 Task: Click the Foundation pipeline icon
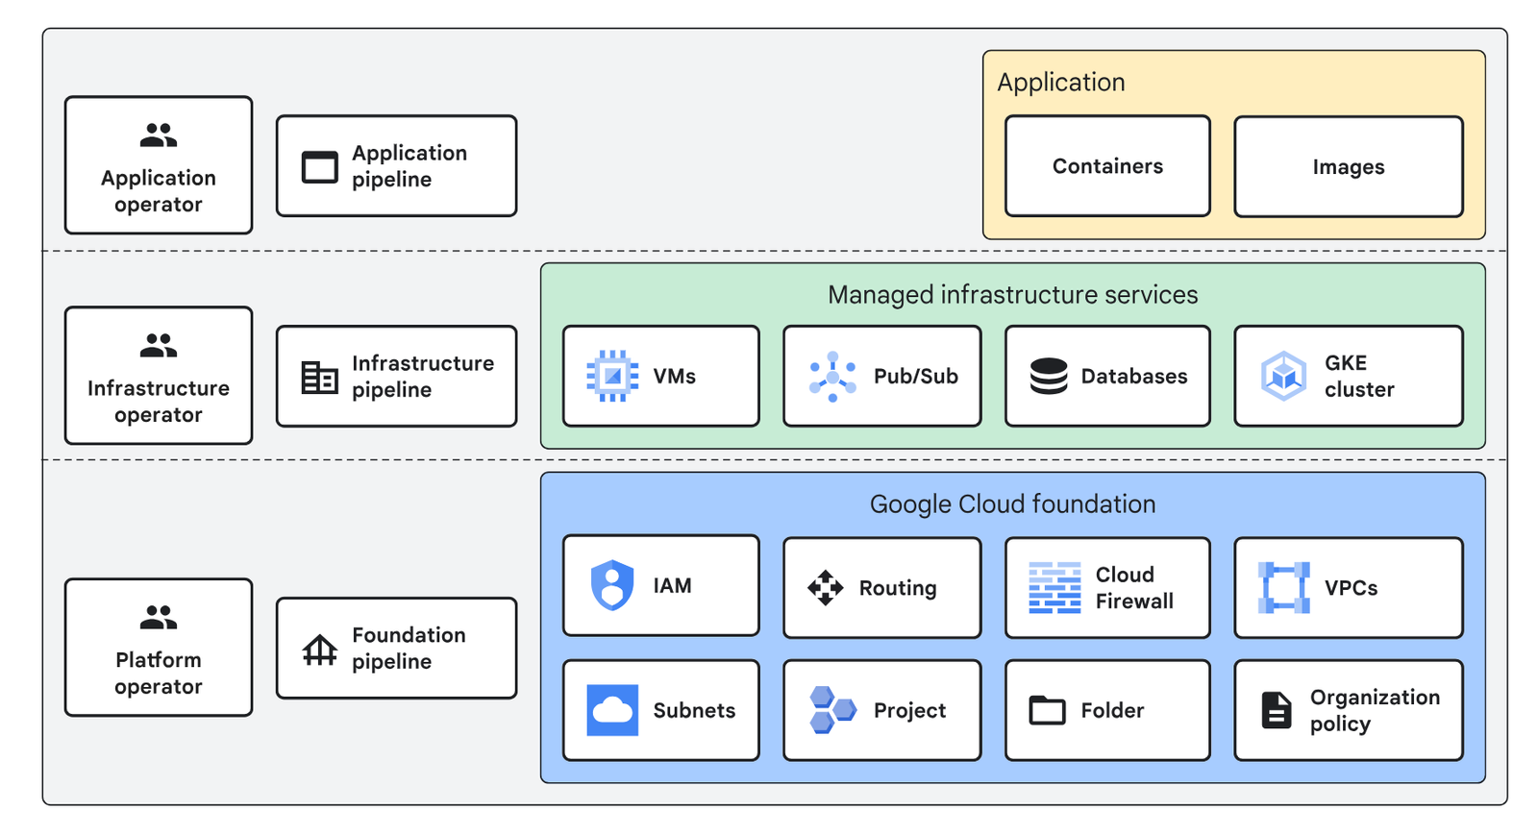tap(320, 650)
